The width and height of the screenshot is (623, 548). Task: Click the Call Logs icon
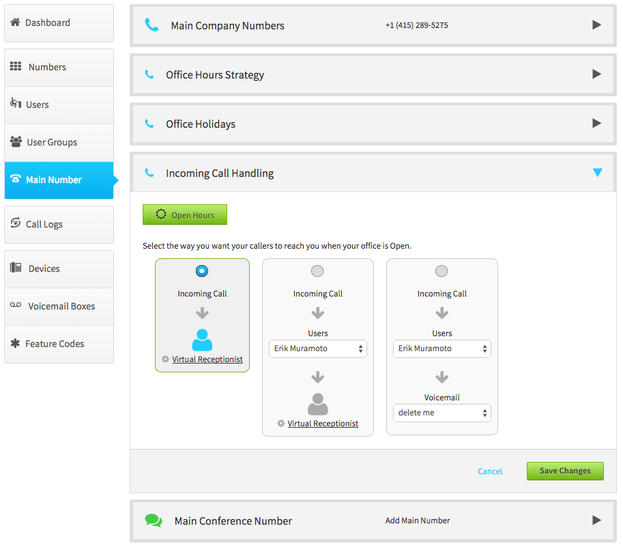16,223
